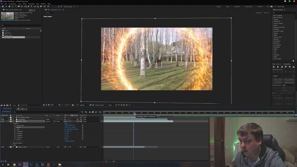Hide the portal.mp4 layer with its eye toggle

1,119
